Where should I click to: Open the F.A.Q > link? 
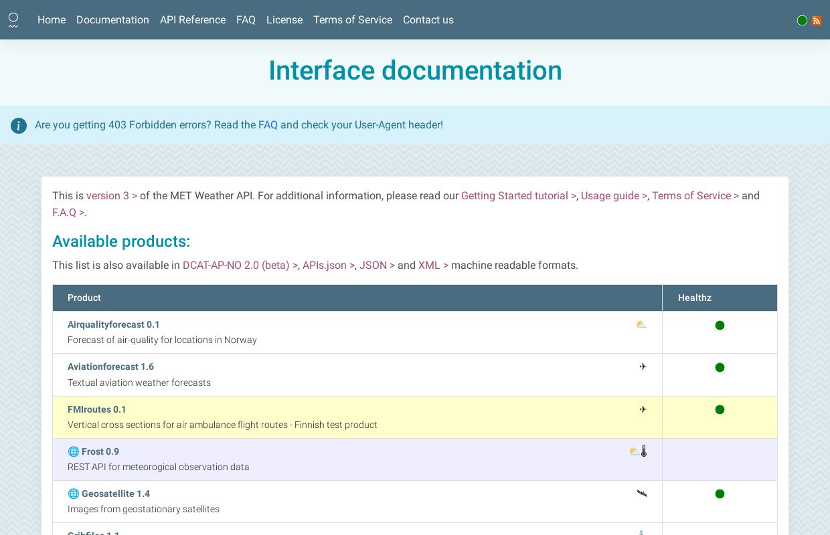click(x=68, y=213)
